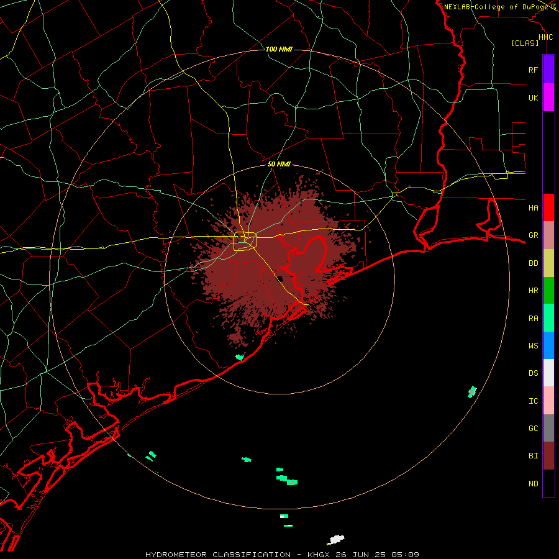Select the BD yellow legend block
559x559 pixels.
(x=548, y=263)
